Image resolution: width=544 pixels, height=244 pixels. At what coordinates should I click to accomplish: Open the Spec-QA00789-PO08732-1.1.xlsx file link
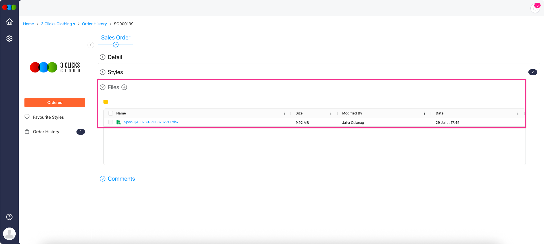(151, 122)
